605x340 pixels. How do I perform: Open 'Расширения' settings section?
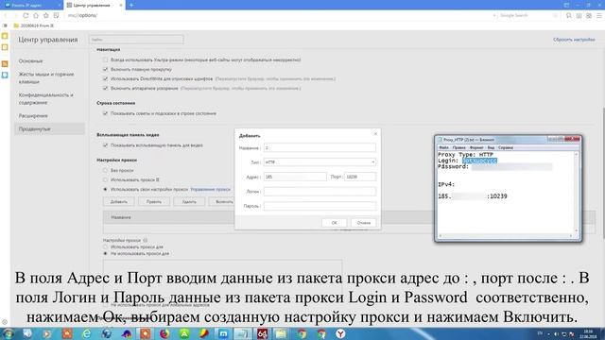pos(33,115)
